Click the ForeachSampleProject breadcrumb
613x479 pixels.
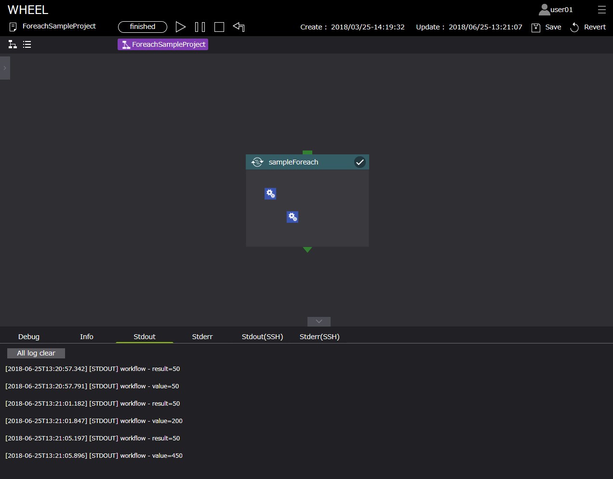coord(163,44)
